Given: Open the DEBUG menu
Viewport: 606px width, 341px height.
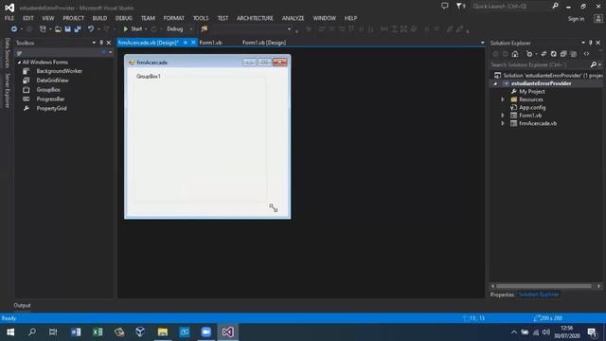Looking at the screenshot, I should [124, 18].
